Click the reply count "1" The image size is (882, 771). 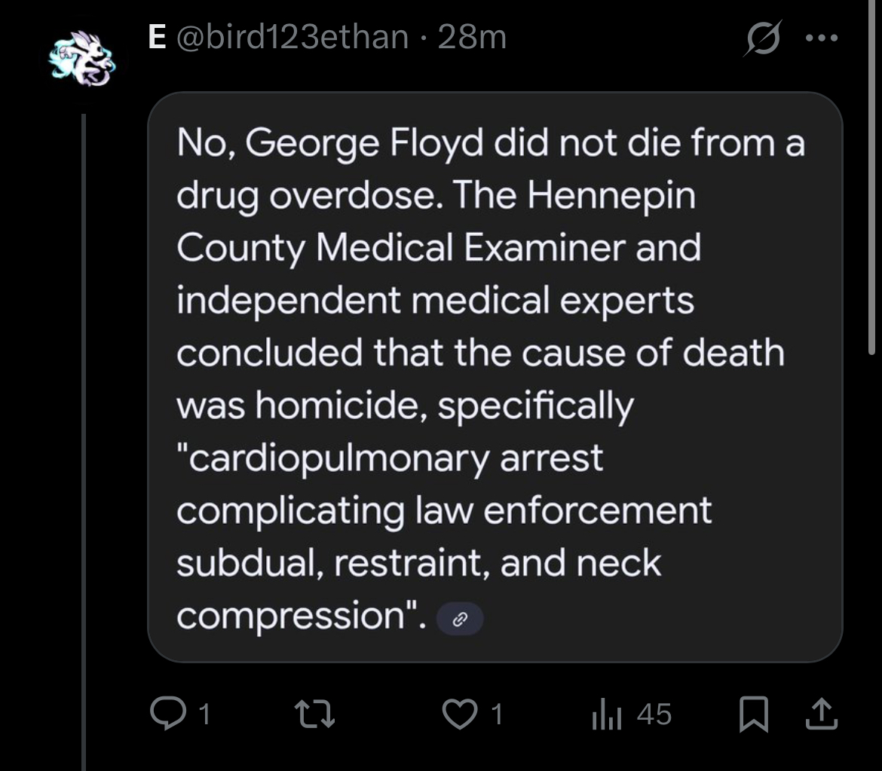pyautogui.click(x=205, y=714)
